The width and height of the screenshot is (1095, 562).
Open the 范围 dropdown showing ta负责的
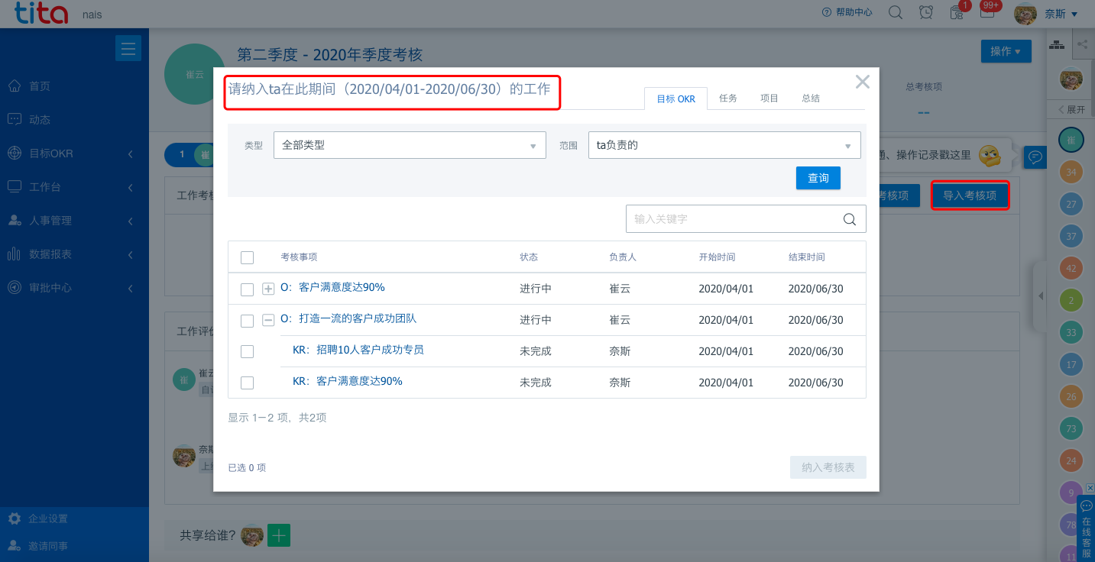pos(724,145)
